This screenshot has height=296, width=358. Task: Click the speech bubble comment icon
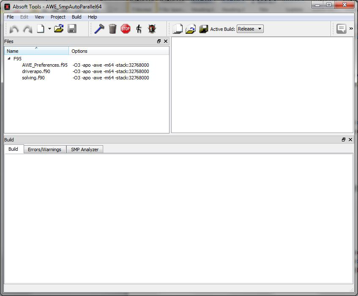pos(342,29)
